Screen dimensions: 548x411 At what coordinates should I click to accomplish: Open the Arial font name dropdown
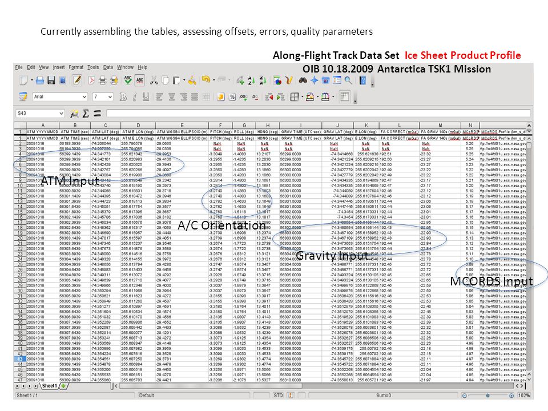[84, 96]
